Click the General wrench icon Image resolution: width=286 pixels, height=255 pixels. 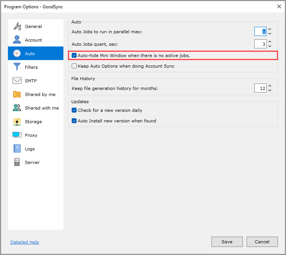(x=17, y=26)
